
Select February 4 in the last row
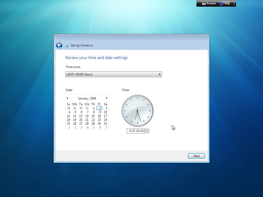88,127
